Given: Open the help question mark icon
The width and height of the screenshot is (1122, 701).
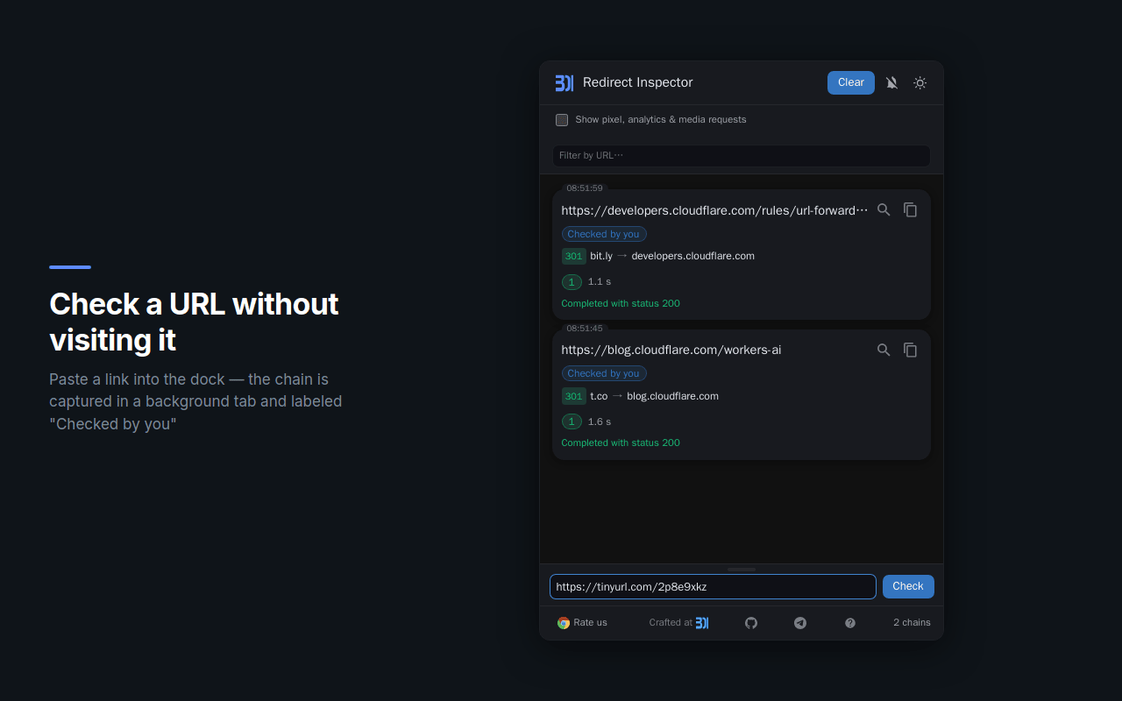Looking at the screenshot, I should coord(850,623).
